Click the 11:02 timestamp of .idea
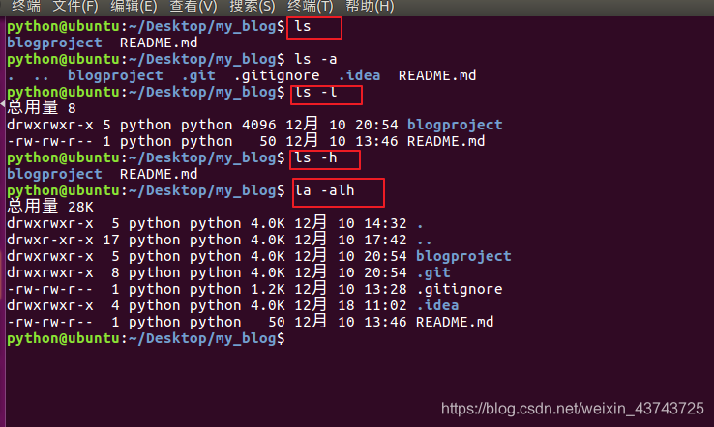714x427 pixels. tap(385, 305)
